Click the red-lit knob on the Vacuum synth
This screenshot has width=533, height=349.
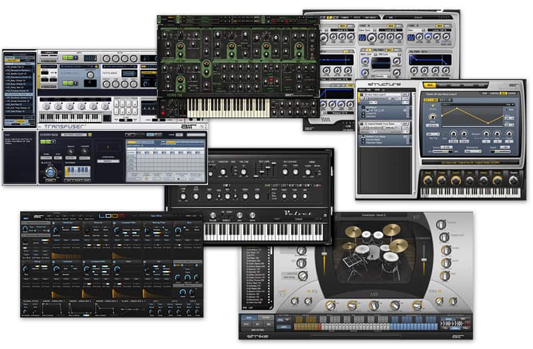tap(271, 80)
